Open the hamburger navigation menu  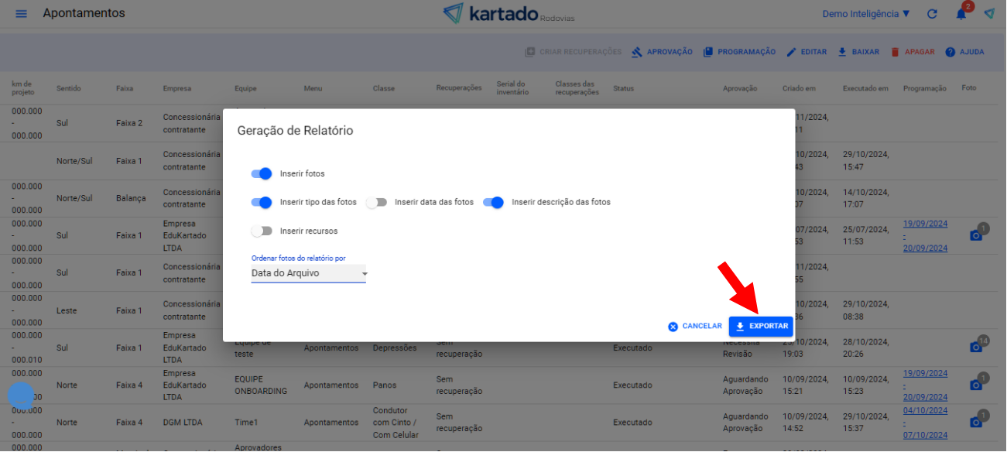(21, 14)
